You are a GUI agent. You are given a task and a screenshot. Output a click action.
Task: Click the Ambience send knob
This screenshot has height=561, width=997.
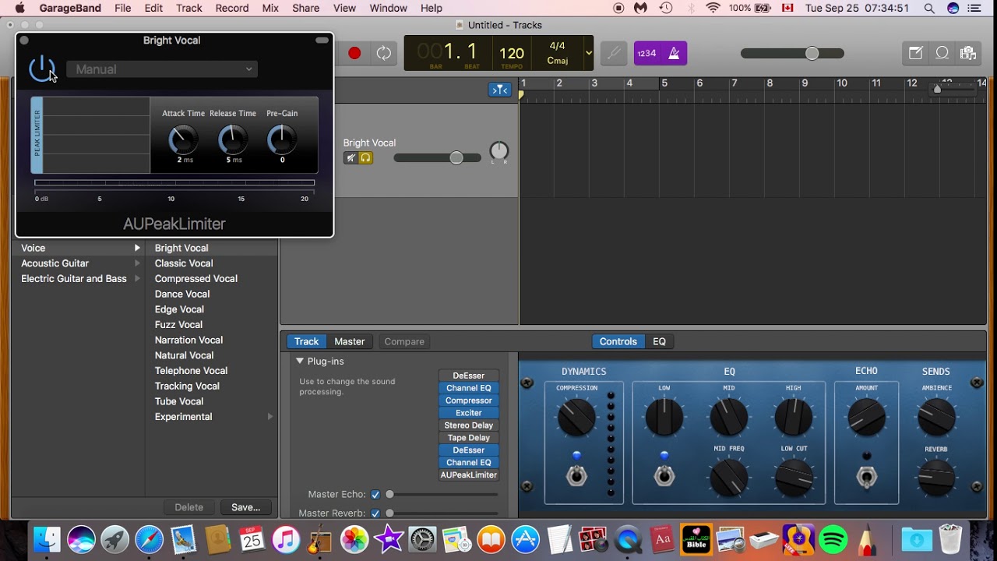click(x=936, y=417)
